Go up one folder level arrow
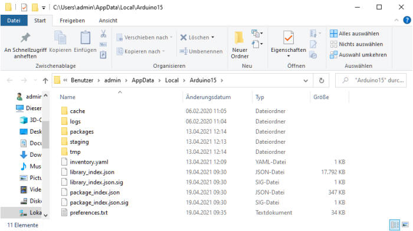 (x=45, y=81)
